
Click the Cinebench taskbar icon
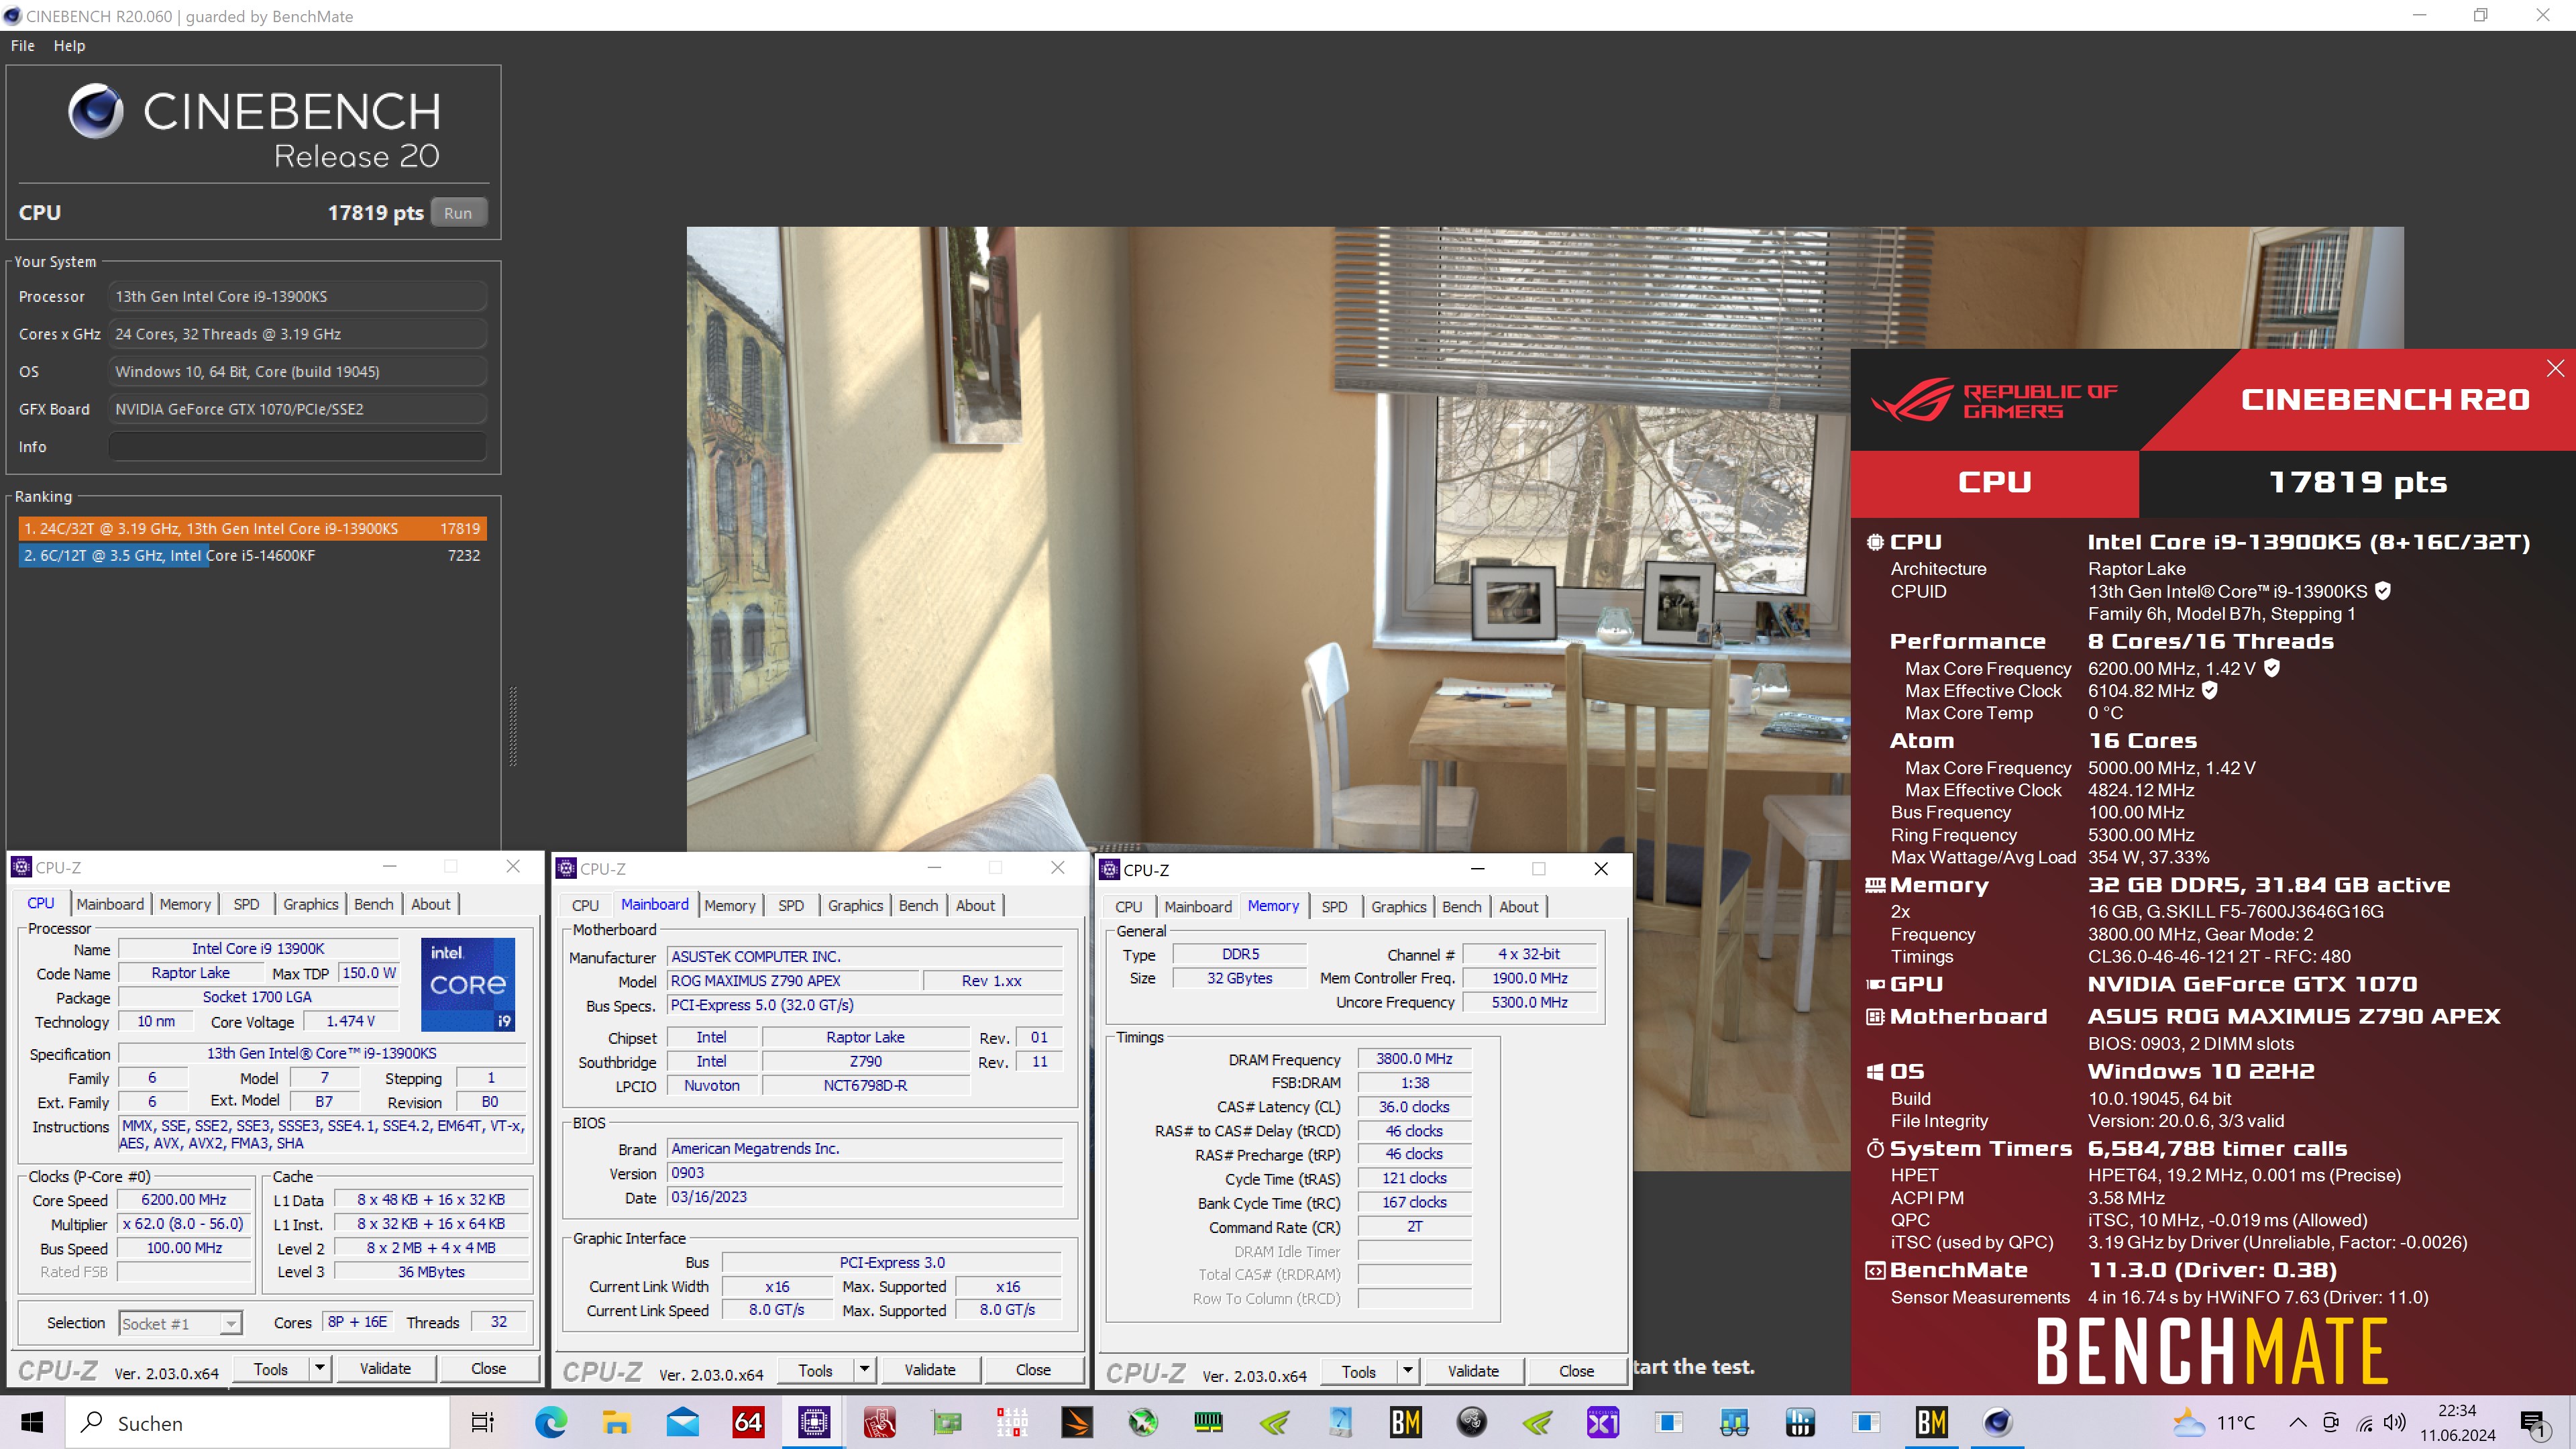coord(1998,1422)
